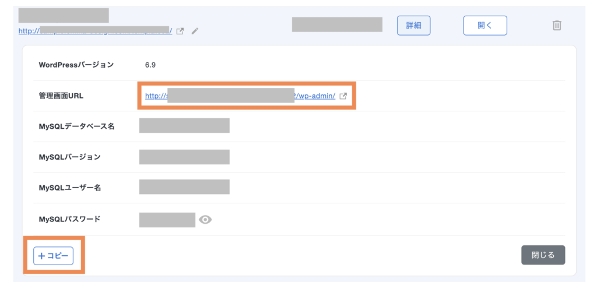Click the WordPress version value 6.9
597x282 pixels.
pos(150,65)
